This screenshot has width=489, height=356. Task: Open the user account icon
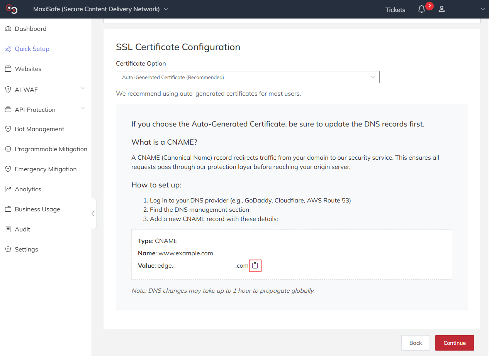point(441,8)
